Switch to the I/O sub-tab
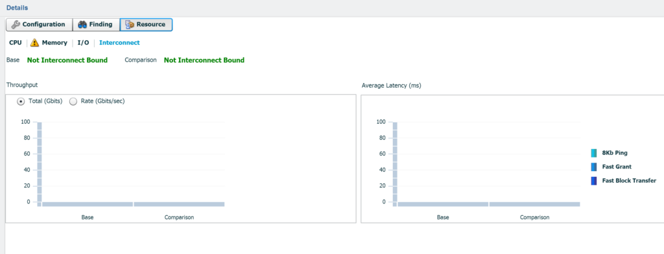The image size is (664, 254). 83,43
